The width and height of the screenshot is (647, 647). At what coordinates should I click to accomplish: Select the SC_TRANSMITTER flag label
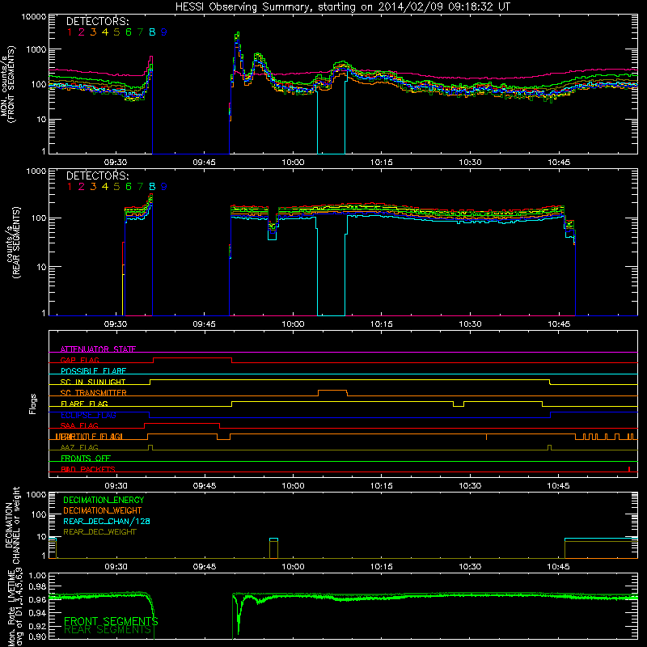pos(93,393)
